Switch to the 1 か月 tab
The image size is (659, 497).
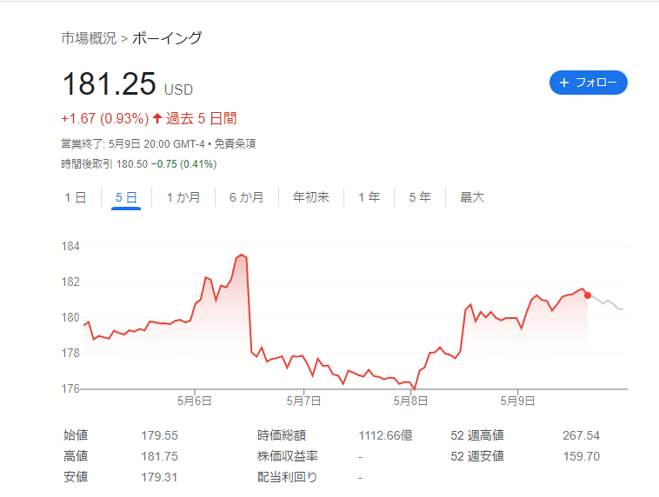pos(183,197)
